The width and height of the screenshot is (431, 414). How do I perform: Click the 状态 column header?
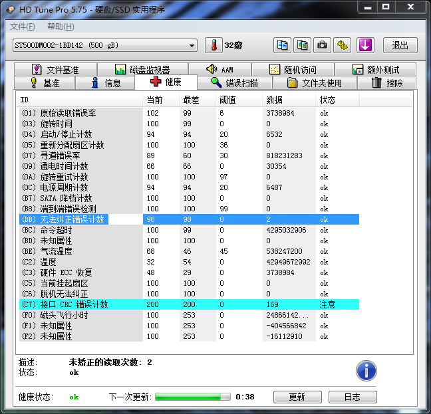pyautogui.click(x=337, y=100)
